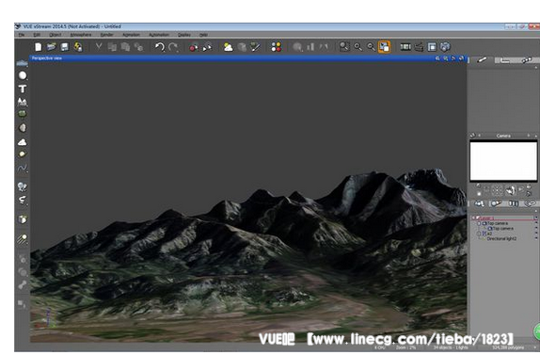The width and height of the screenshot is (540, 355).
Task: Click the Undo arrow in toolbar
Action: [159, 47]
